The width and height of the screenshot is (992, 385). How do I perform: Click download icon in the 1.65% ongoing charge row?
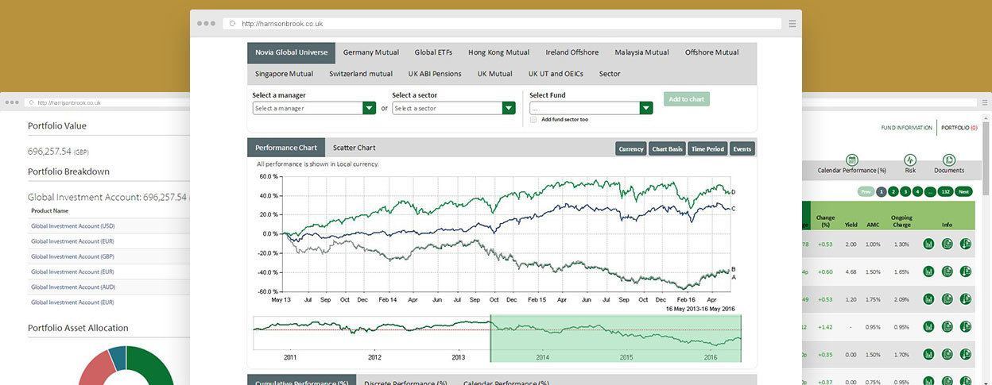point(966,271)
